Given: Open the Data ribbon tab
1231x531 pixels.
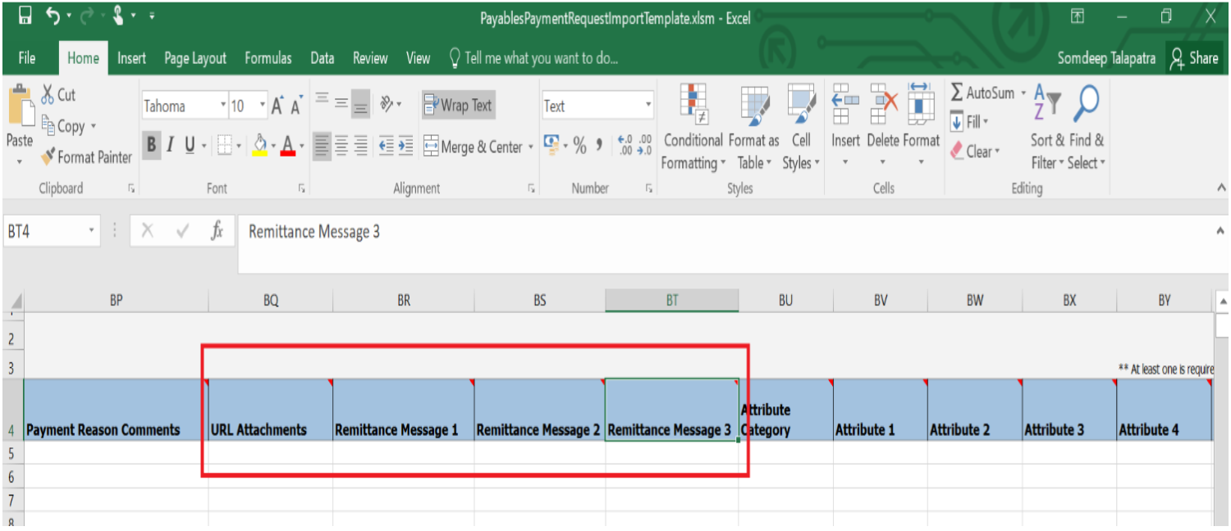Looking at the screenshot, I should [322, 57].
